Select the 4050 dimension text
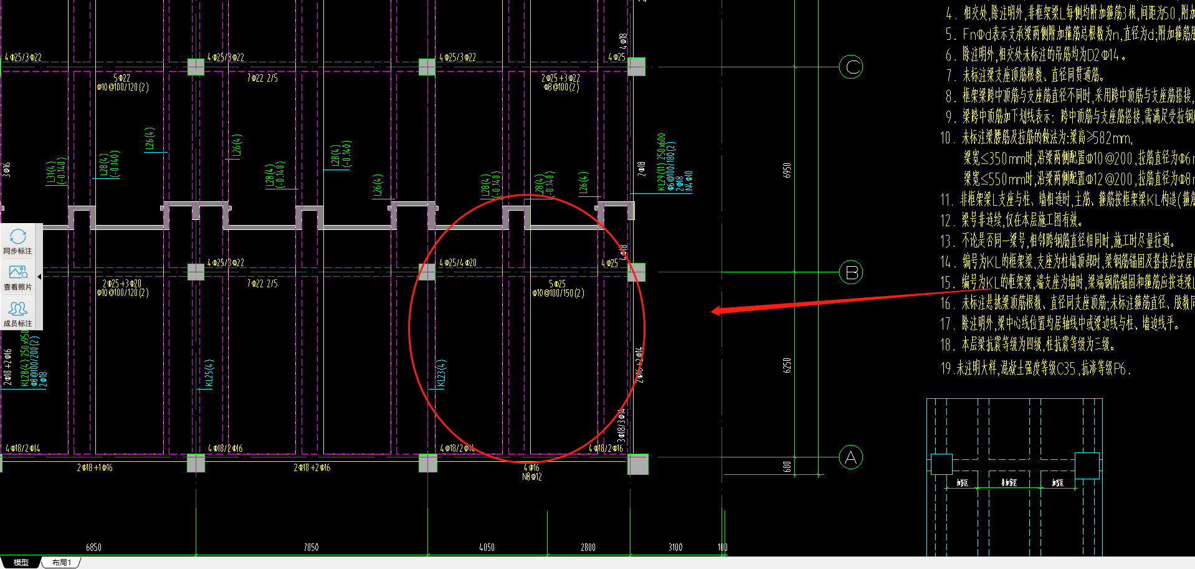The height and width of the screenshot is (569, 1195). pyautogui.click(x=487, y=547)
